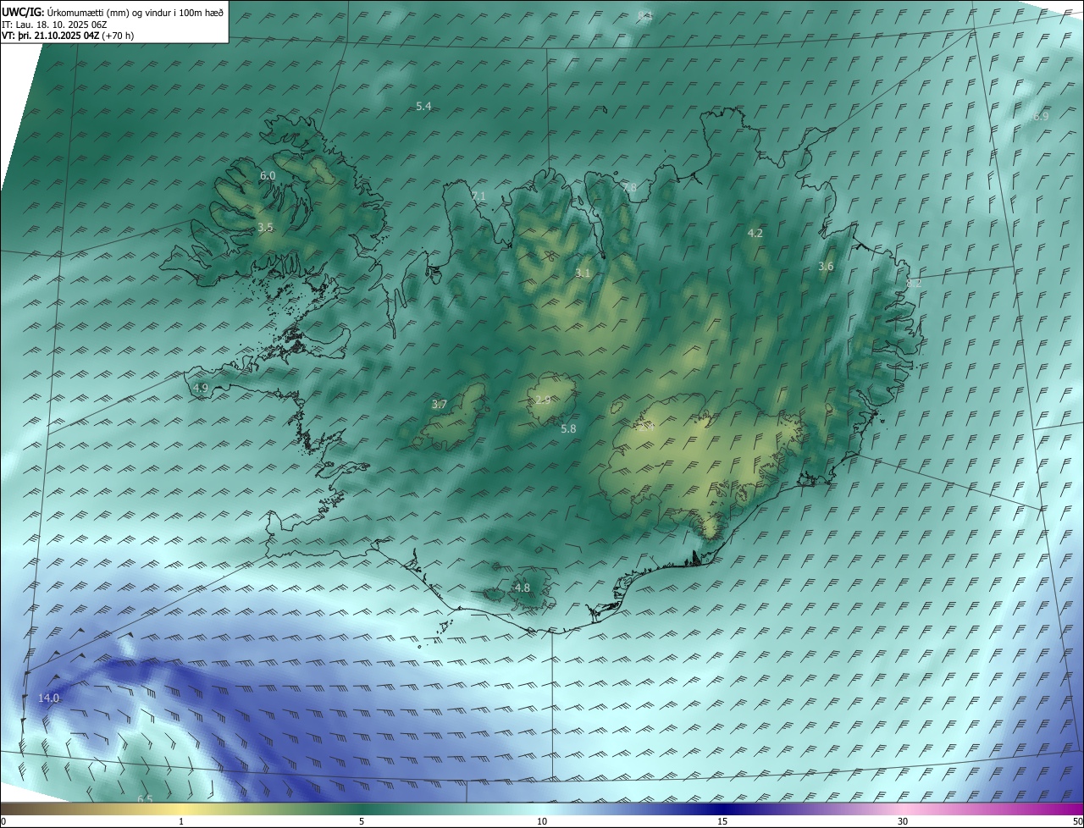Click the 7.1 value on the map
This screenshot has width=1084, height=828.
(x=478, y=196)
